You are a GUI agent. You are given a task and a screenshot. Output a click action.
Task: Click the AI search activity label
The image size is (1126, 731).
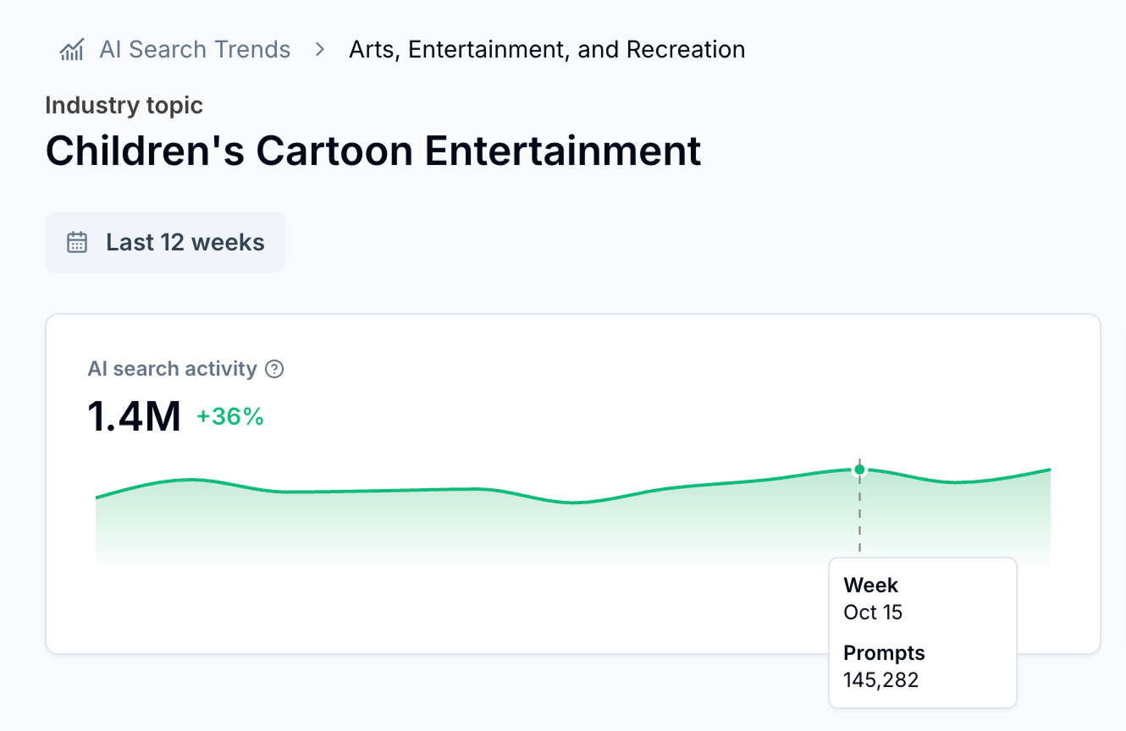pos(172,369)
